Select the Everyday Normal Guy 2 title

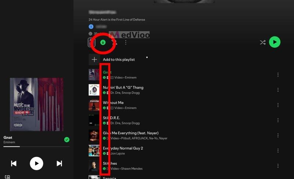(123, 148)
